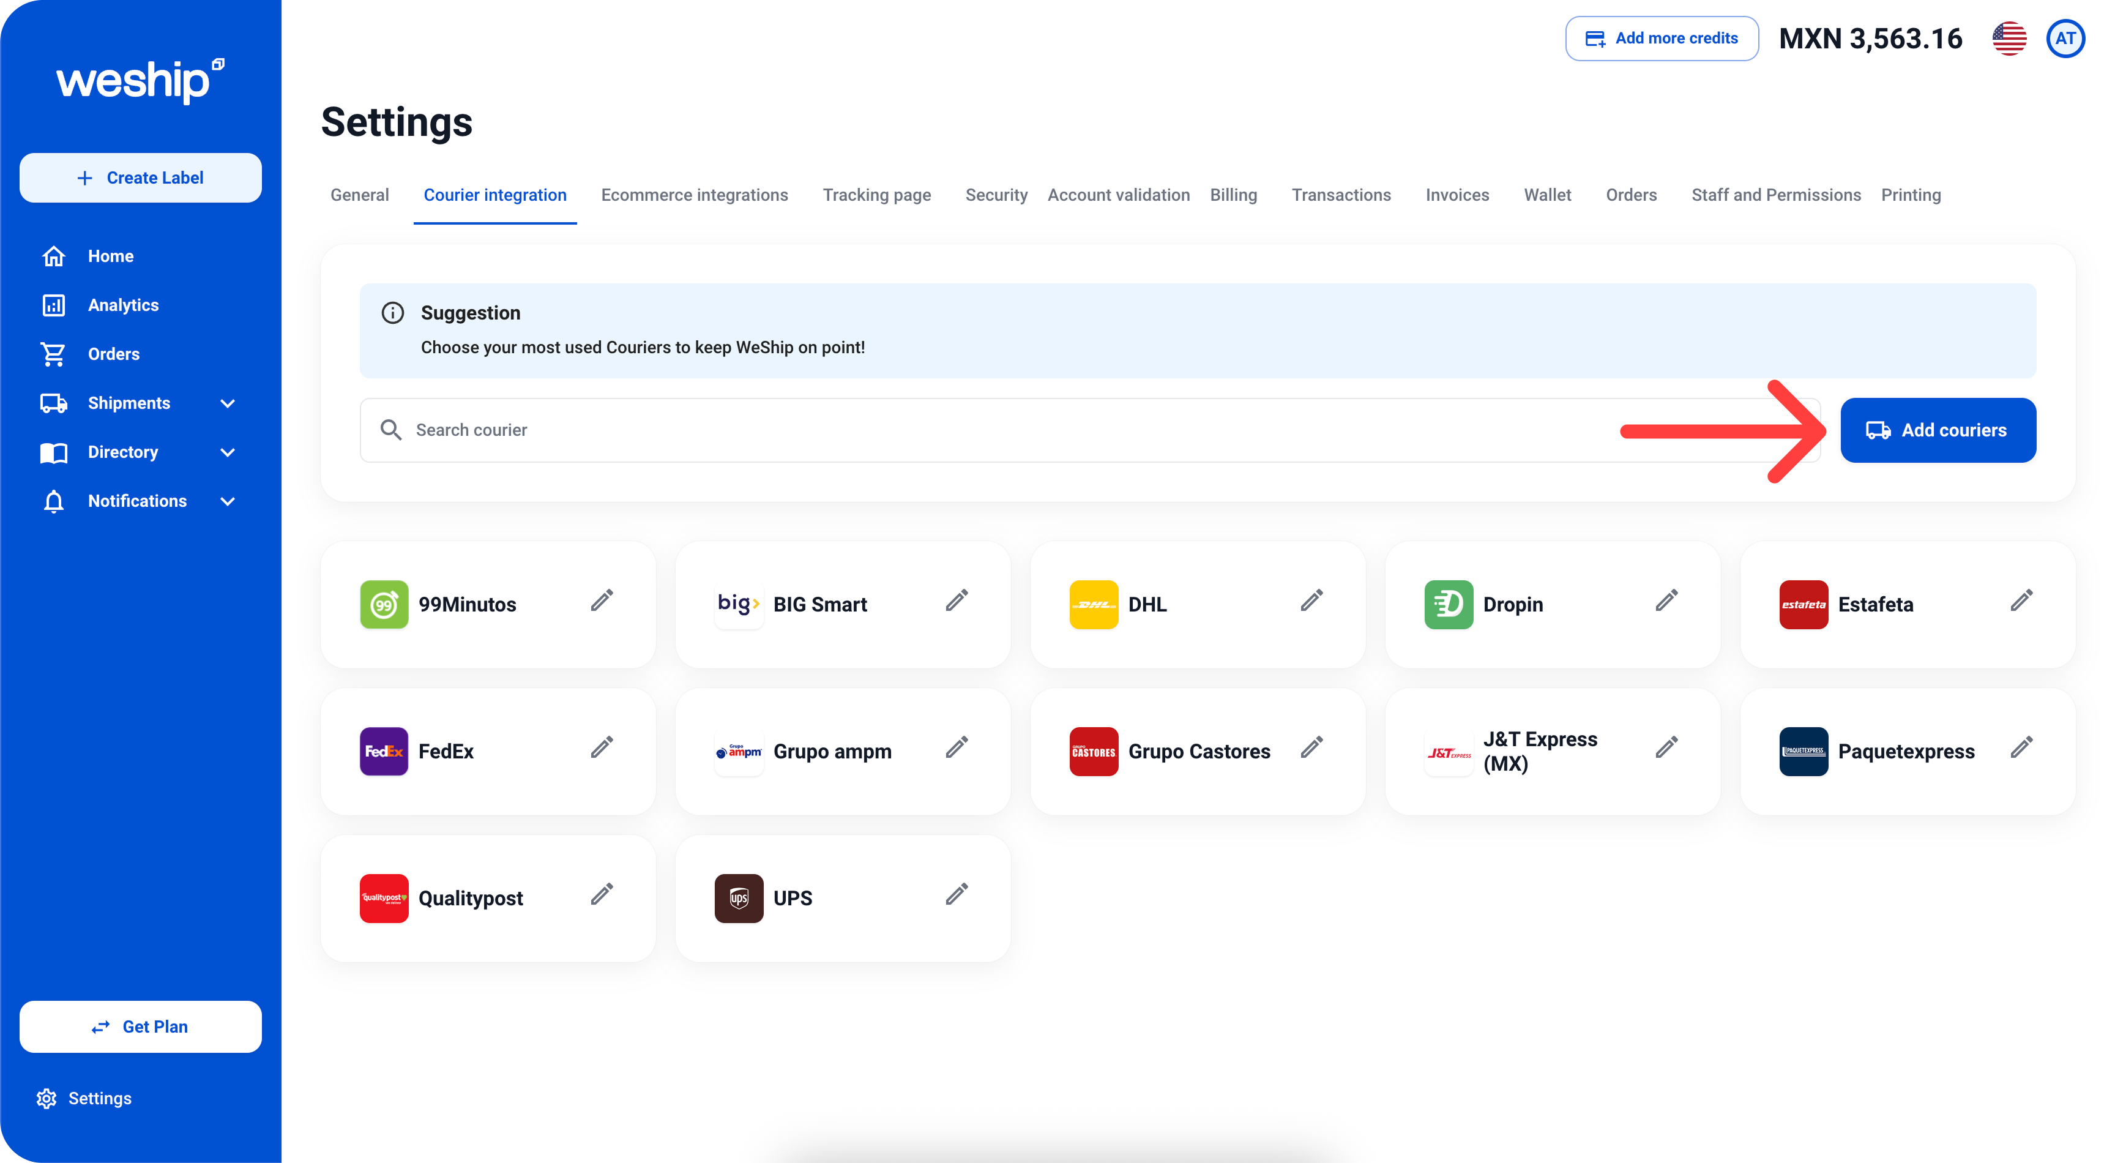
Task: Go to Staff and Permissions tab
Action: tap(1775, 195)
